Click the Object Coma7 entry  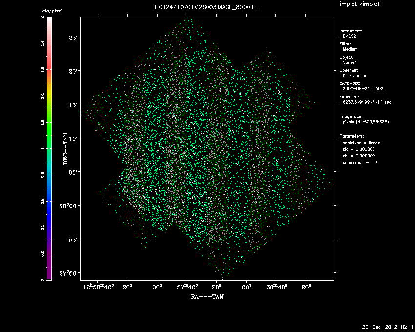tap(350, 62)
